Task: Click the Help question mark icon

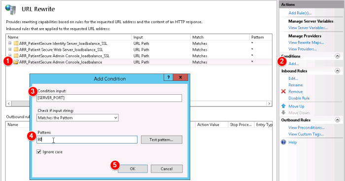Action: [283, 142]
